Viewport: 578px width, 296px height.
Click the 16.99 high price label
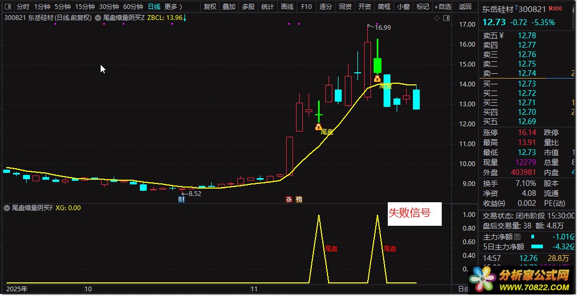pyautogui.click(x=383, y=27)
